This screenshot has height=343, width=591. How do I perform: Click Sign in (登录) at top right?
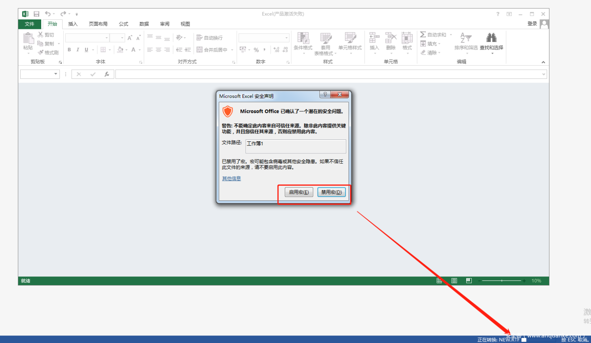point(532,24)
